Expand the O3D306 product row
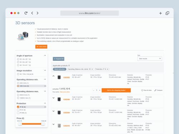Screen dimensions: 179x134 [53, 98]
